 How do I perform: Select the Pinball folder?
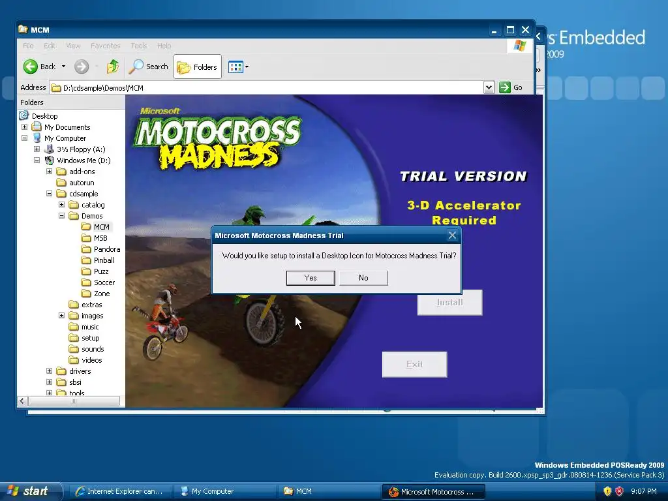(x=104, y=260)
